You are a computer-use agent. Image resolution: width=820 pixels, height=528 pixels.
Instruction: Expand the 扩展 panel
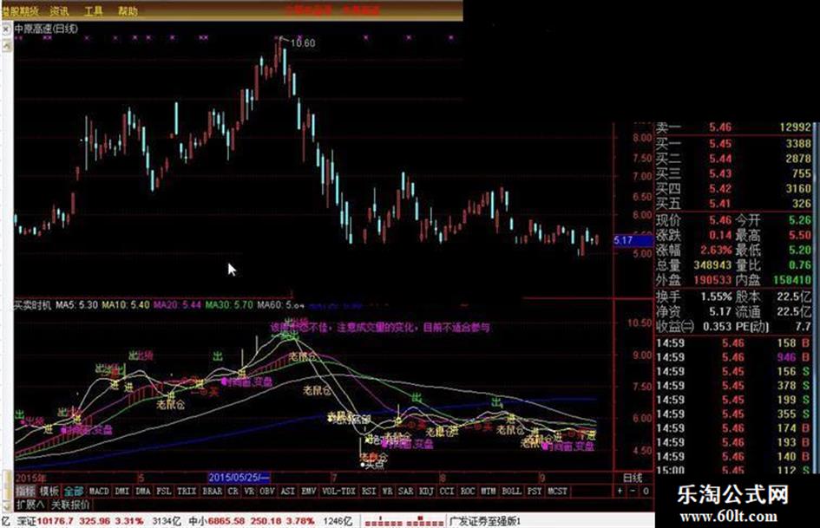[x=30, y=505]
